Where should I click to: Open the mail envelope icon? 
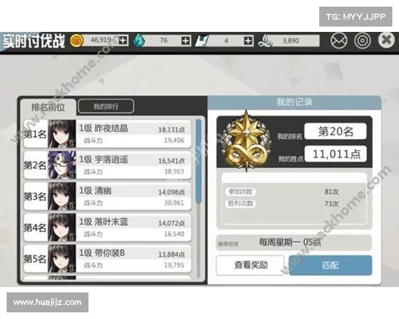point(338,41)
